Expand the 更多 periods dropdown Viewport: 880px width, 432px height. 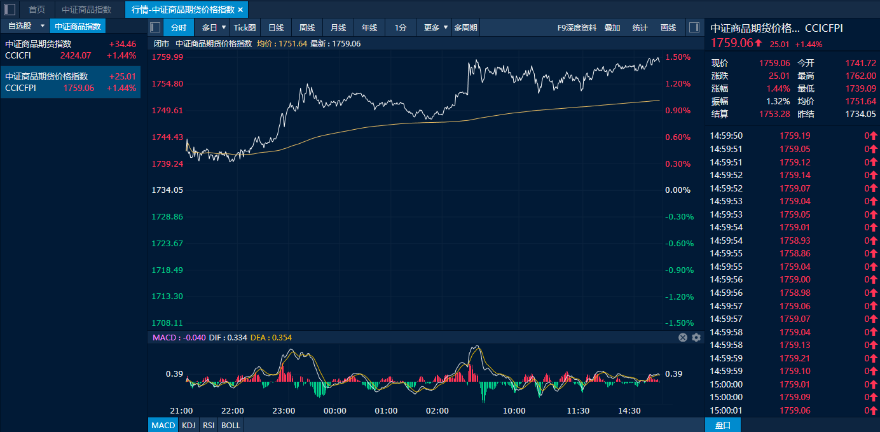[445, 27]
